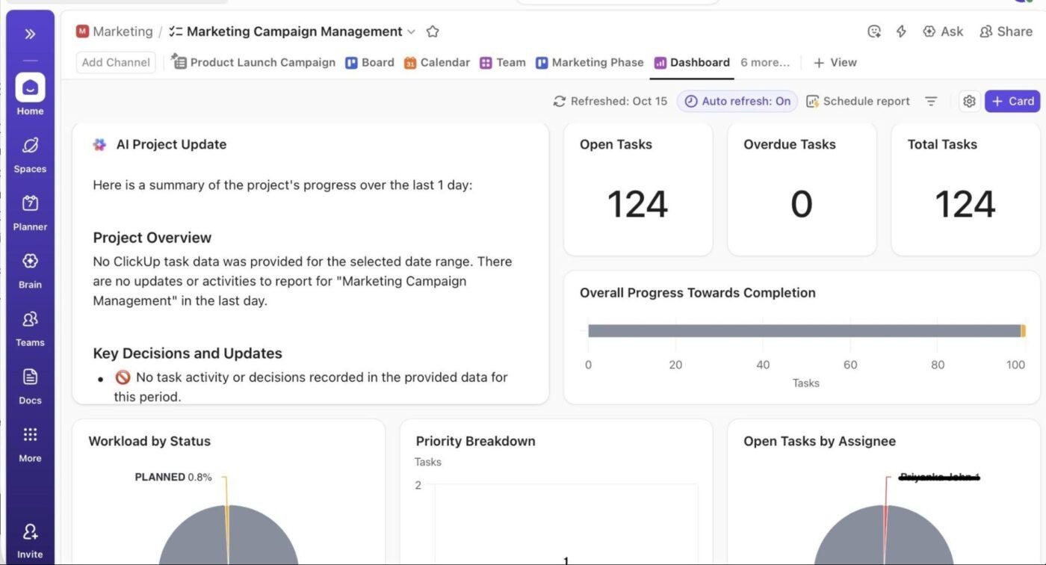Open ClickUp Brain from the sidebar
Screen dimensions: 1046x565
30,269
